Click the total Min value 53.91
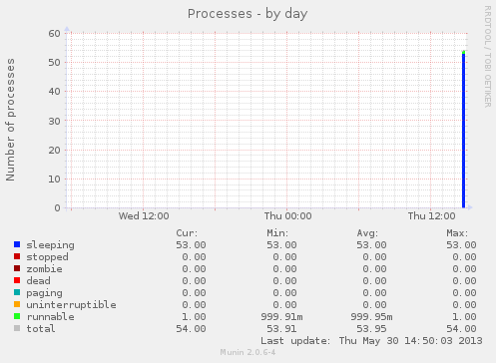496x363 pixels. [281, 329]
